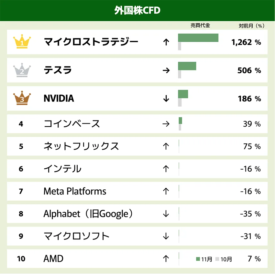
Task: Click the gray 10月 legend swatch
Action: click(217, 259)
